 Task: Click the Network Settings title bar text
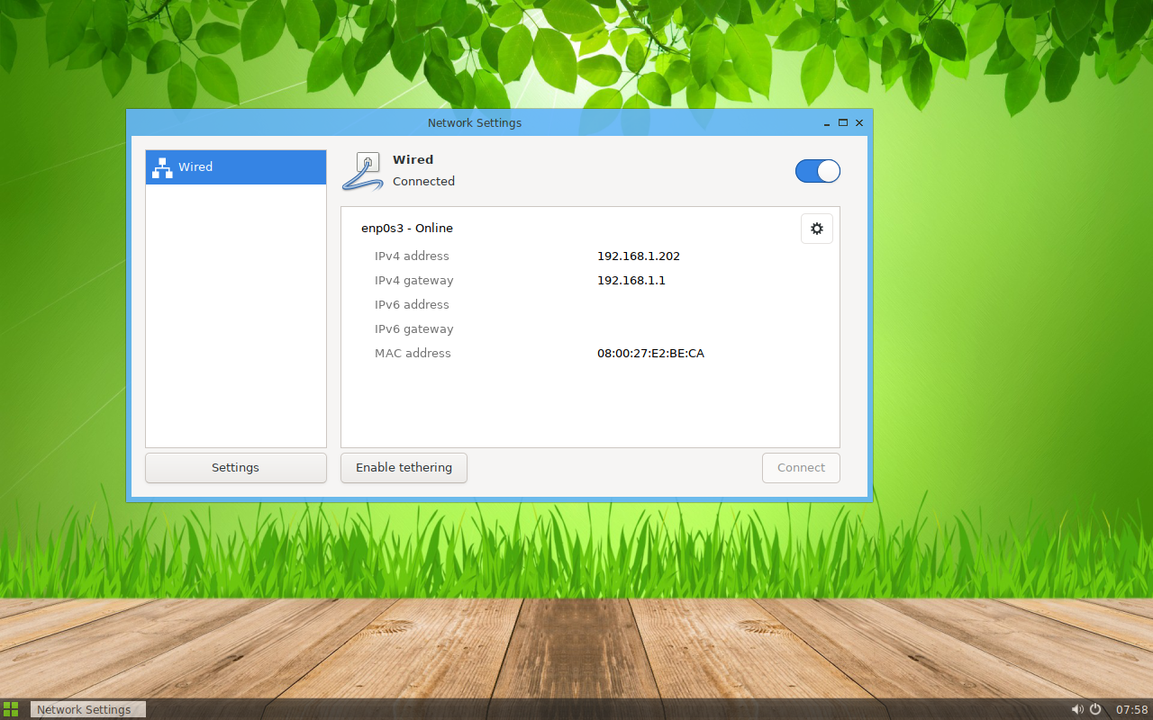[x=475, y=122]
